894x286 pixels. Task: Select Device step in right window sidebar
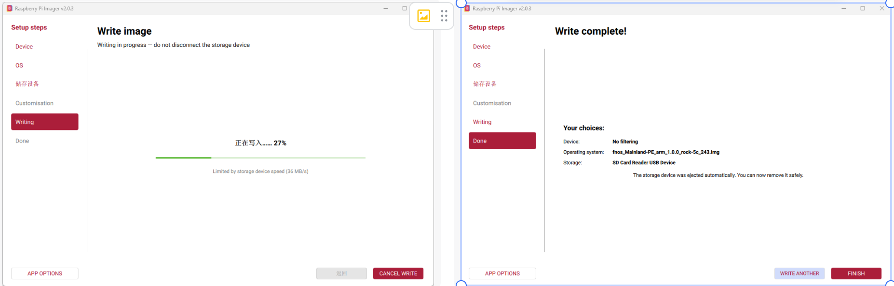click(x=482, y=47)
